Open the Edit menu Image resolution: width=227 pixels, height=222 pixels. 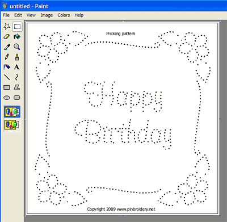pyautogui.click(x=18, y=15)
